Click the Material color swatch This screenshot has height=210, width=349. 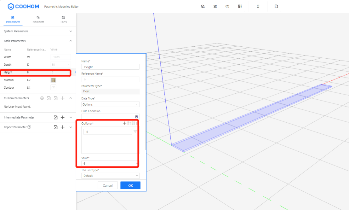53,80
